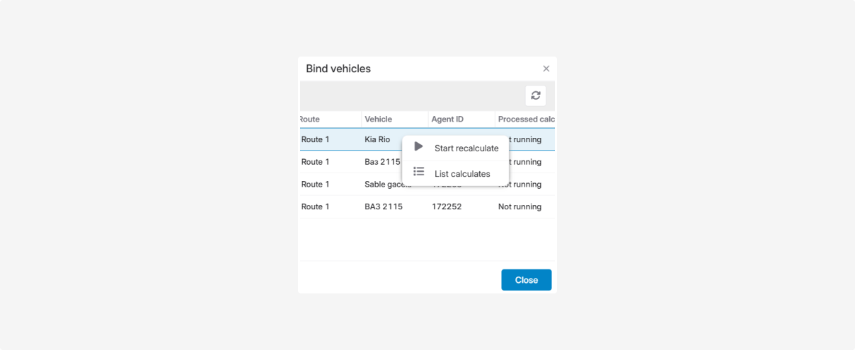Screen dimensions: 855x350
Task: Sort by the Route column header
Action: [311, 119]
